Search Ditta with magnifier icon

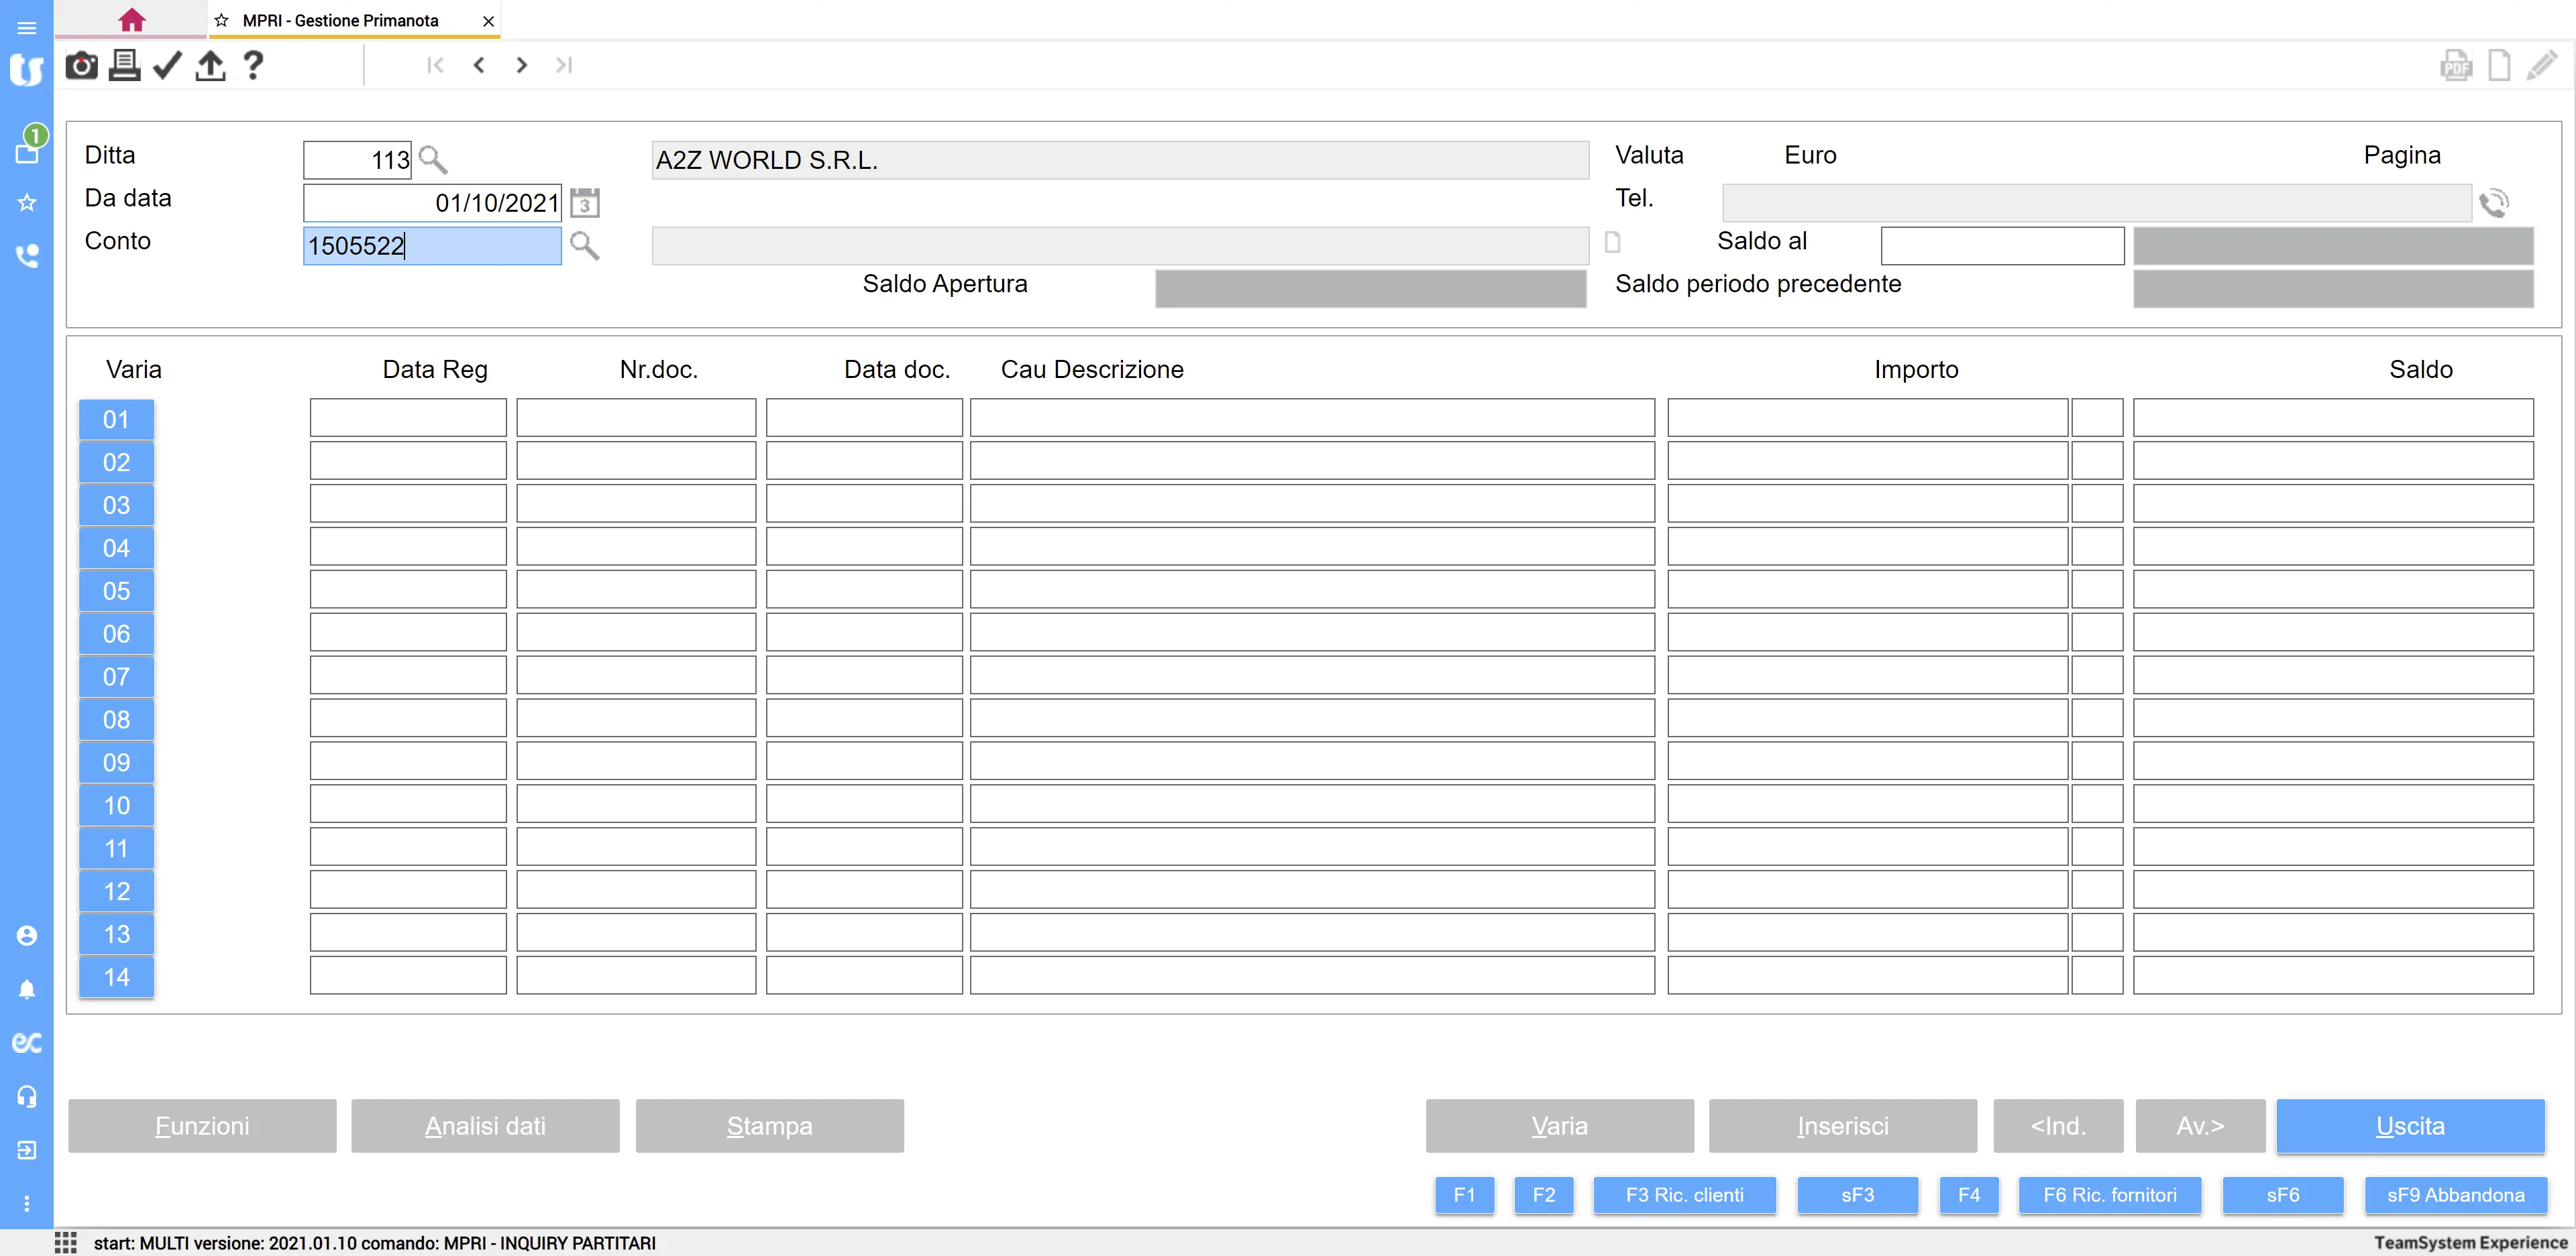(433, 160)
